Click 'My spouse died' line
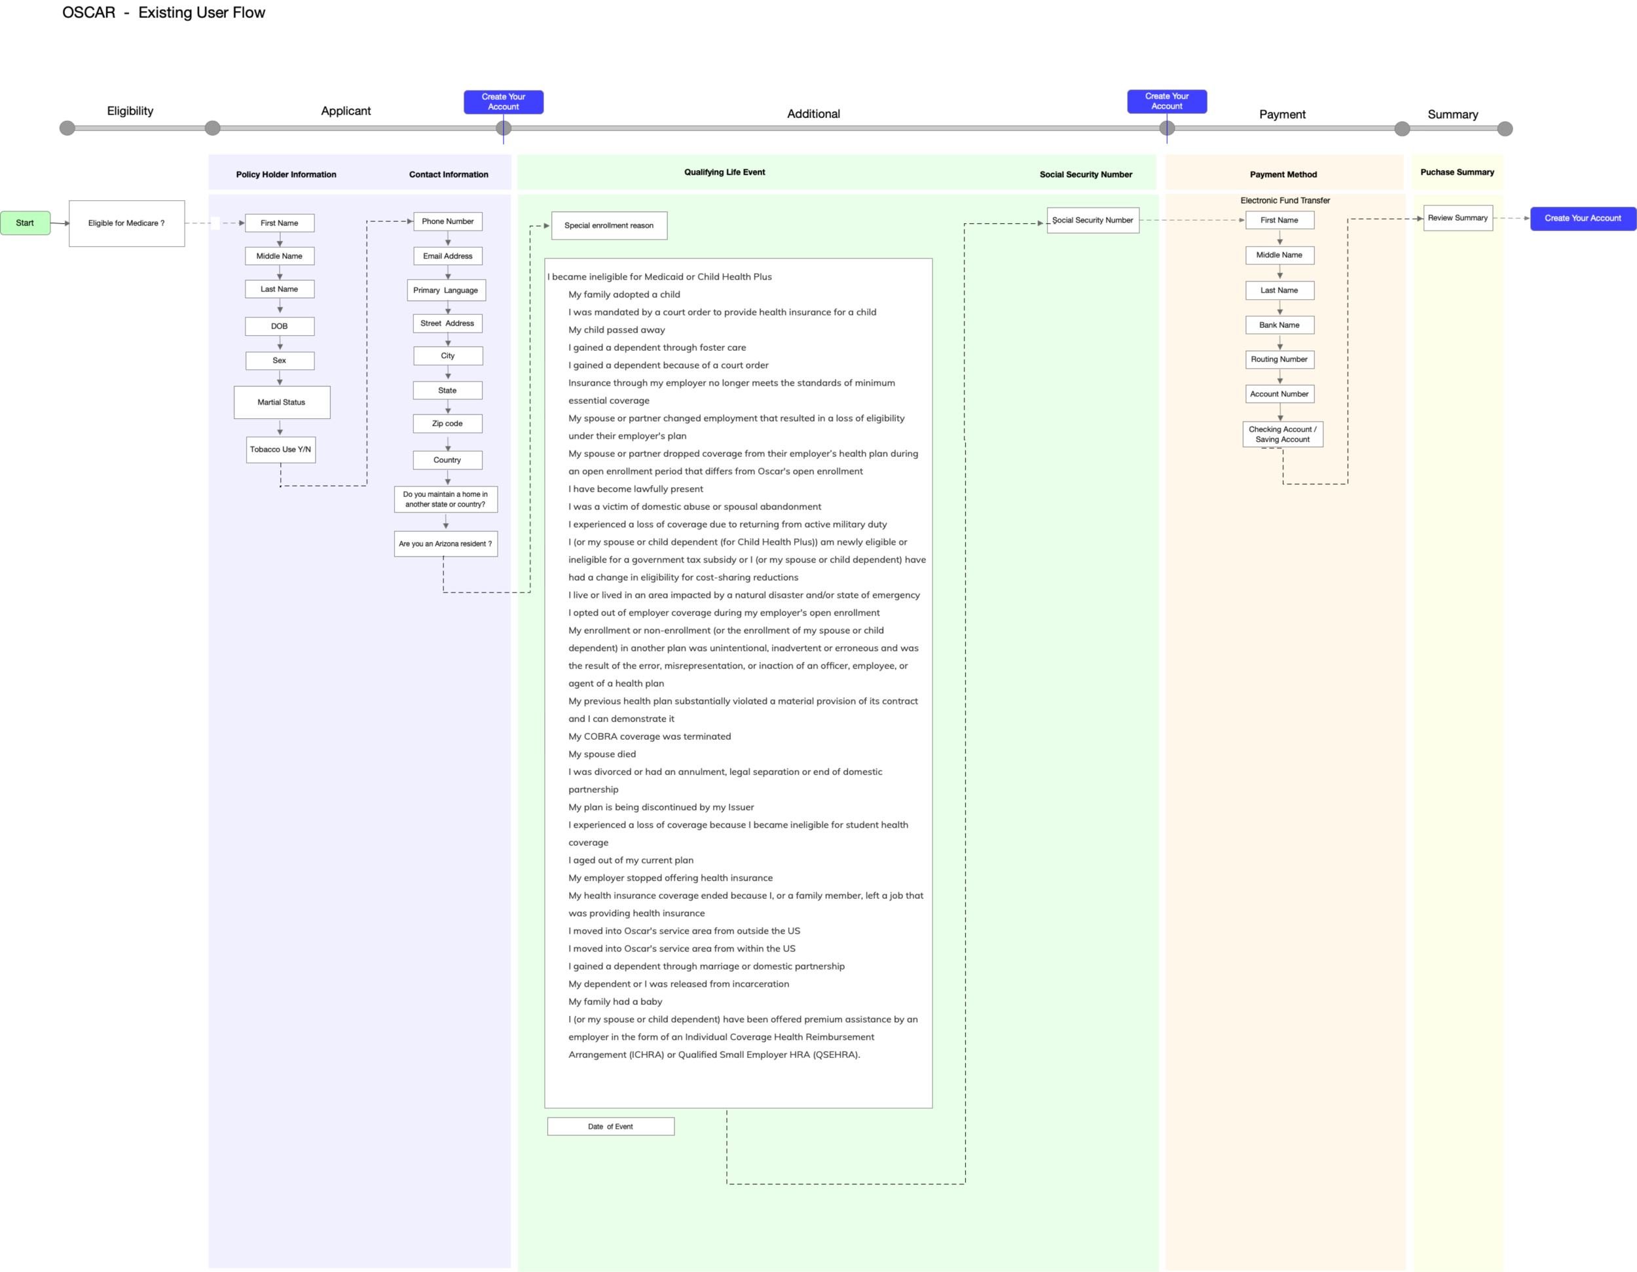This screenshot has height=1272, width=1637. 602,754
